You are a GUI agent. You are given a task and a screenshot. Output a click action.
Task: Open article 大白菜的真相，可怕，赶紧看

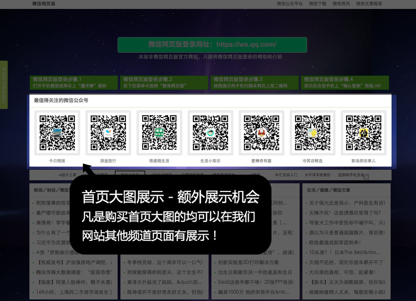pyautogui.click(x=342, y=272)
